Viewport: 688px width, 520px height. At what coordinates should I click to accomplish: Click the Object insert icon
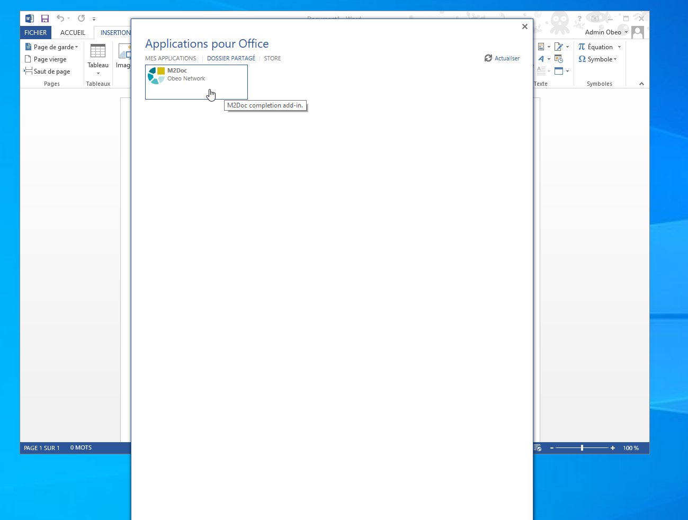click(558, 71)
